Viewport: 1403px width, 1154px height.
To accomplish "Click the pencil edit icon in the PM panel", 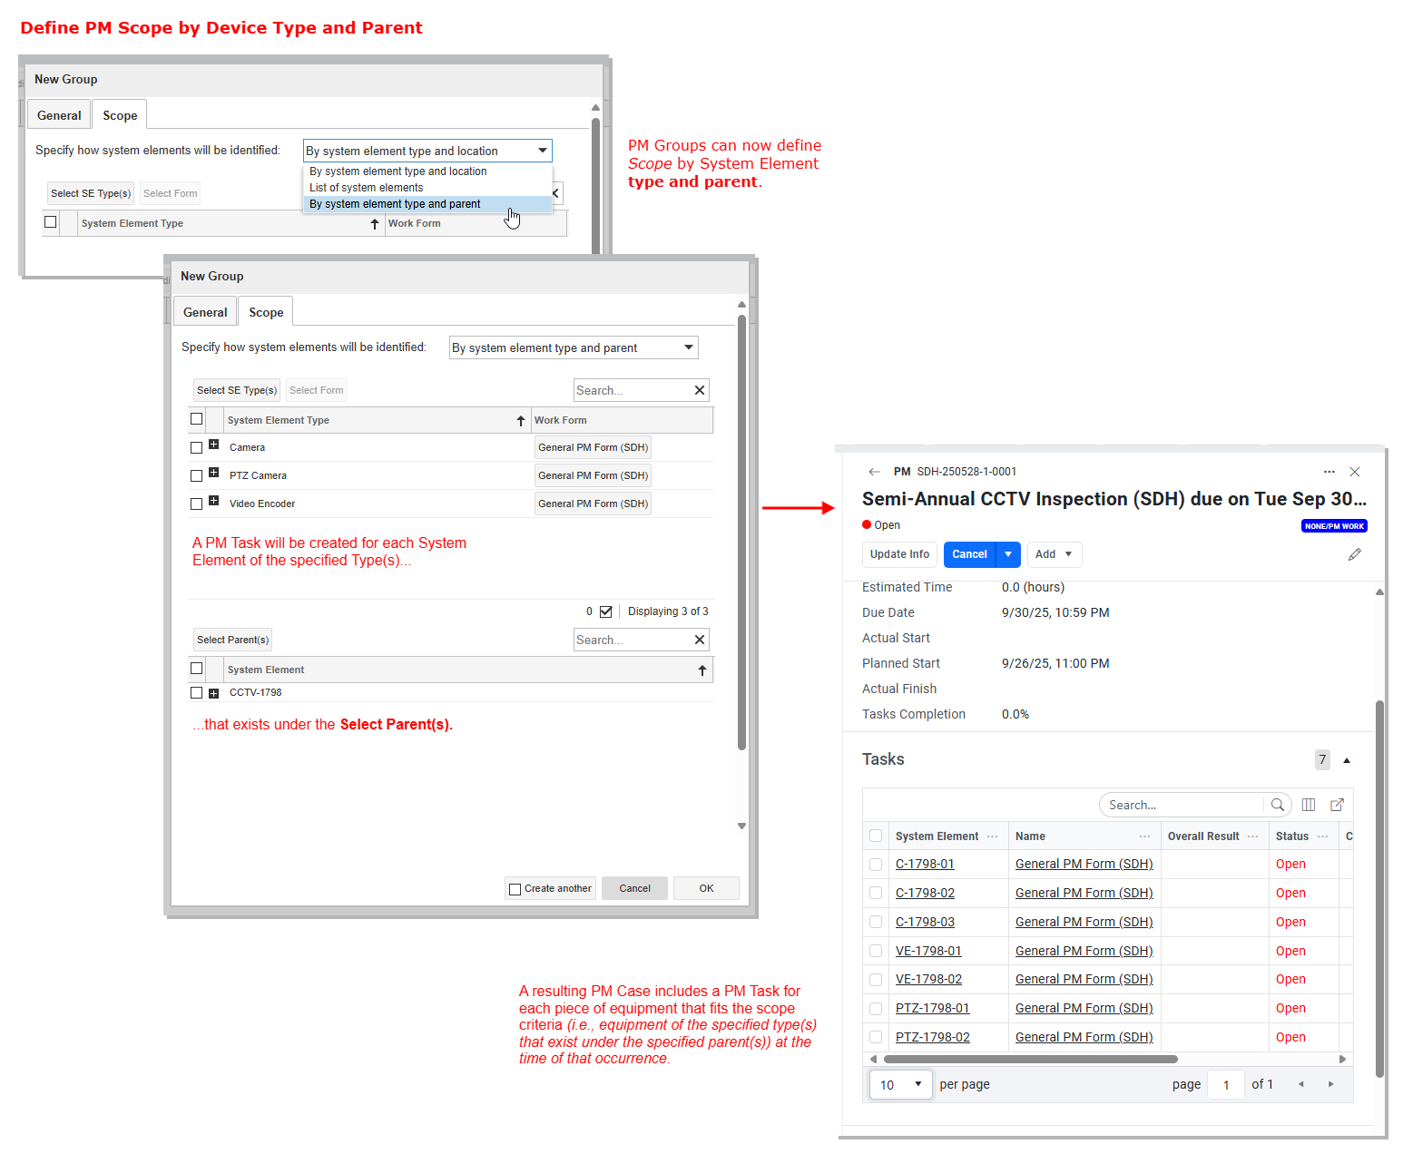I will click(x=1354, y=554).
